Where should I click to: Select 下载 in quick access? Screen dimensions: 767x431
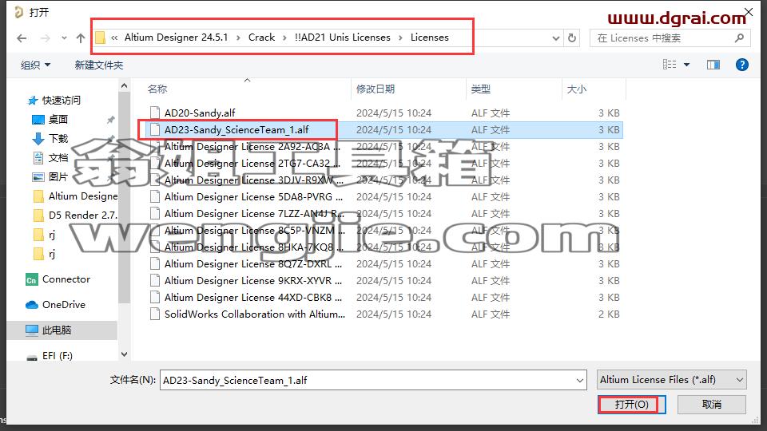tap(58, 138)
